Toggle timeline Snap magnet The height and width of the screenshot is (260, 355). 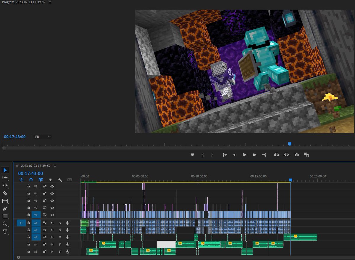[31, 180]
